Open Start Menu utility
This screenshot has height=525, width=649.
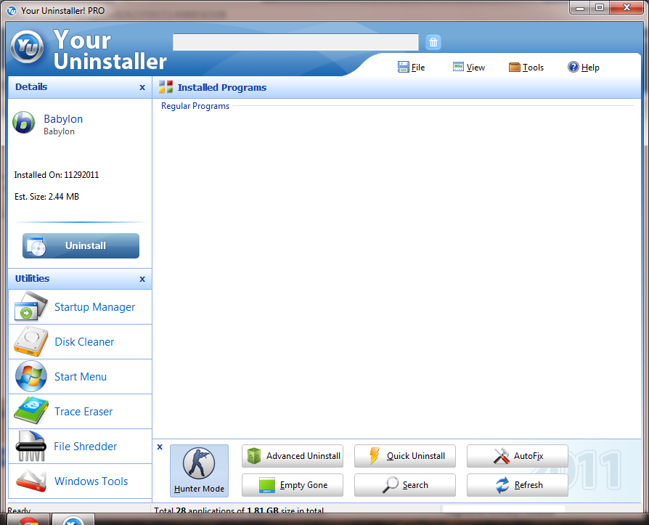coord(81,376)
